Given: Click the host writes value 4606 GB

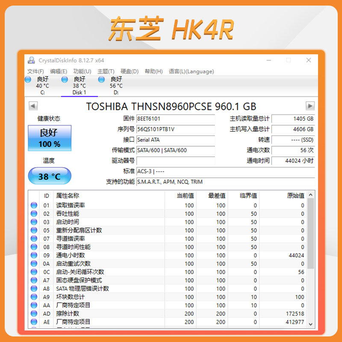Looking at the screenshot, I should click(293, 130).
